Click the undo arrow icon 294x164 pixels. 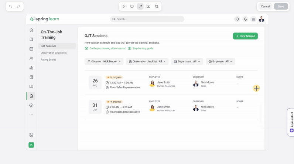click(11, 6)
